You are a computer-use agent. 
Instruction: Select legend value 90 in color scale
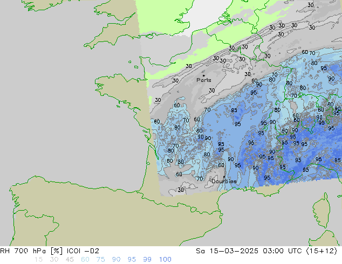116,260
